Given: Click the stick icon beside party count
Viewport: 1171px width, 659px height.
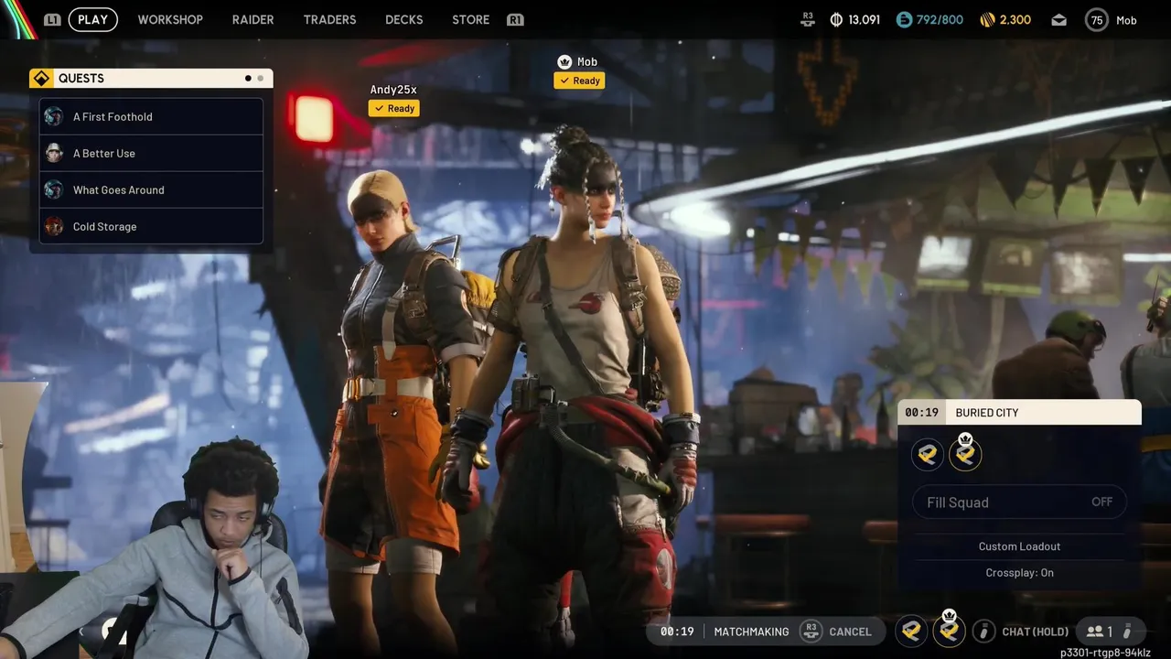Looking at the screenshot, I should (1127, 631).
